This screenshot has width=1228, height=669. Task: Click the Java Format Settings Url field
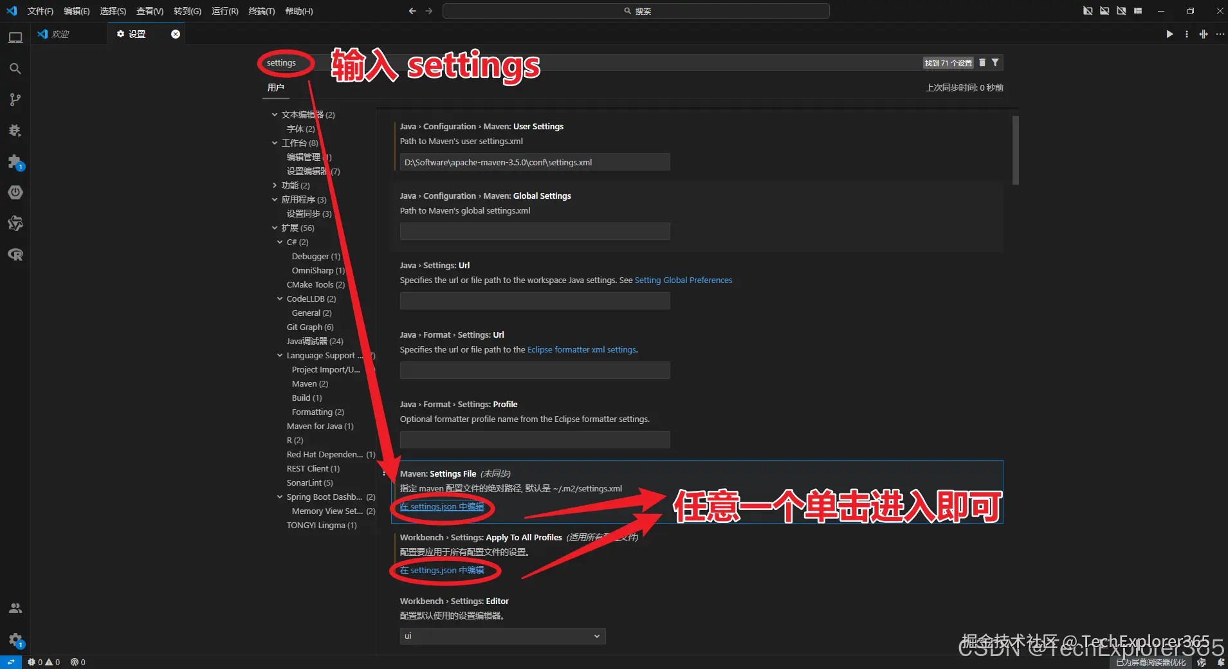point(535,371)
